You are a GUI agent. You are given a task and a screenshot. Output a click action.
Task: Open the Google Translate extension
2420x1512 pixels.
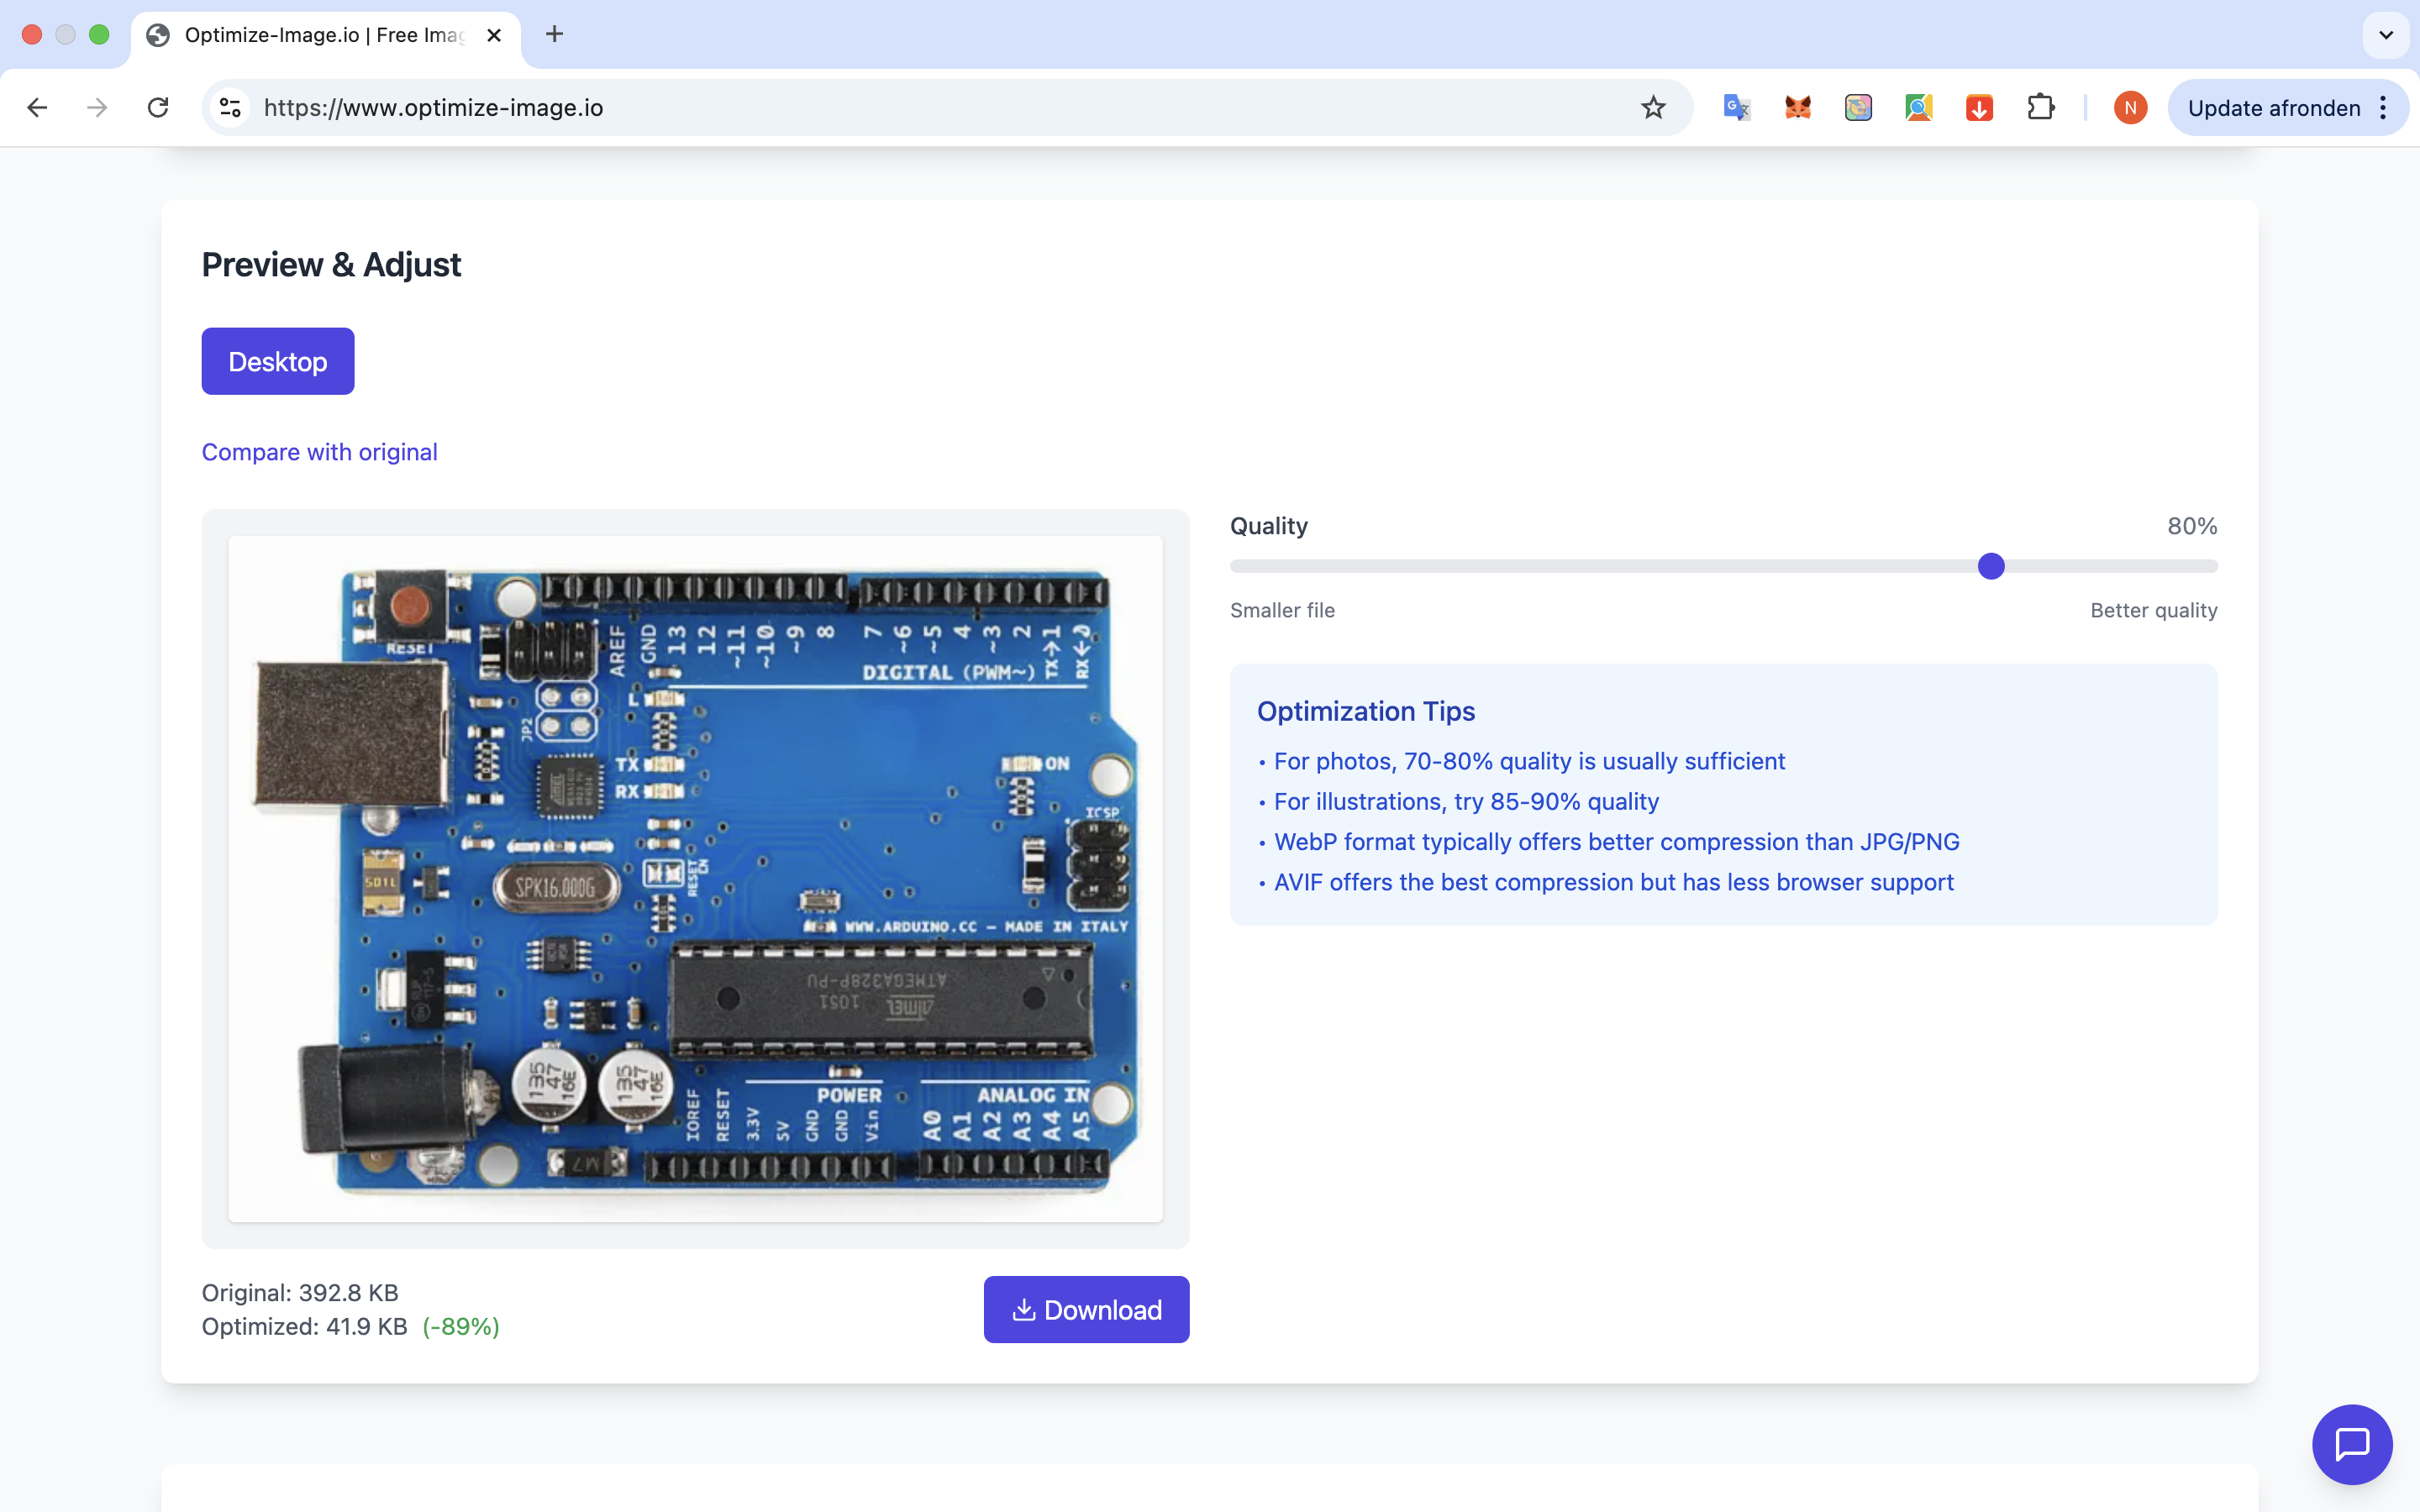pyautogui.click(x=1737, y=107)
